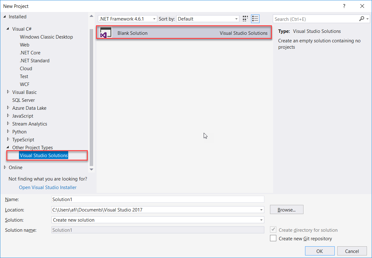
Task: Expand the Python node
Action: (8, 132)
